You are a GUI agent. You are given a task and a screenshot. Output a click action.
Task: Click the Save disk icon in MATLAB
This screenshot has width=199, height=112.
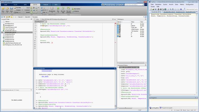(x=11, y=8)
